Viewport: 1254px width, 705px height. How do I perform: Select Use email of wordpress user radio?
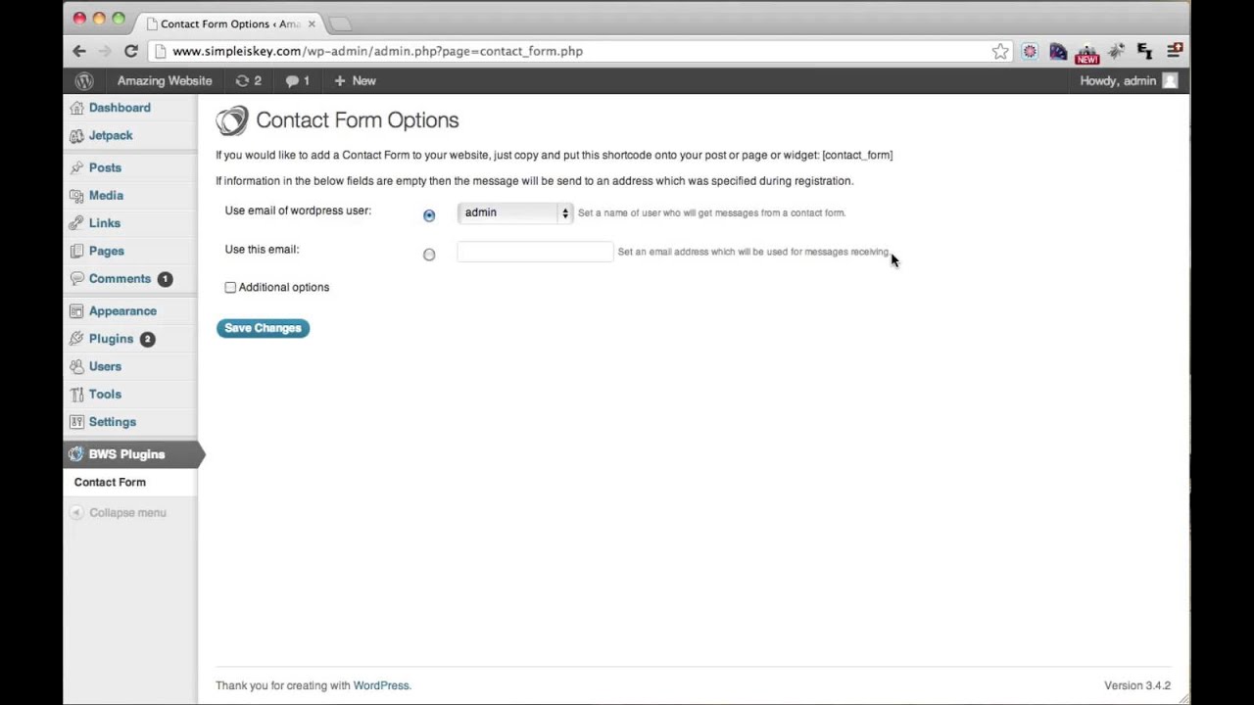(x=429, y=215)
